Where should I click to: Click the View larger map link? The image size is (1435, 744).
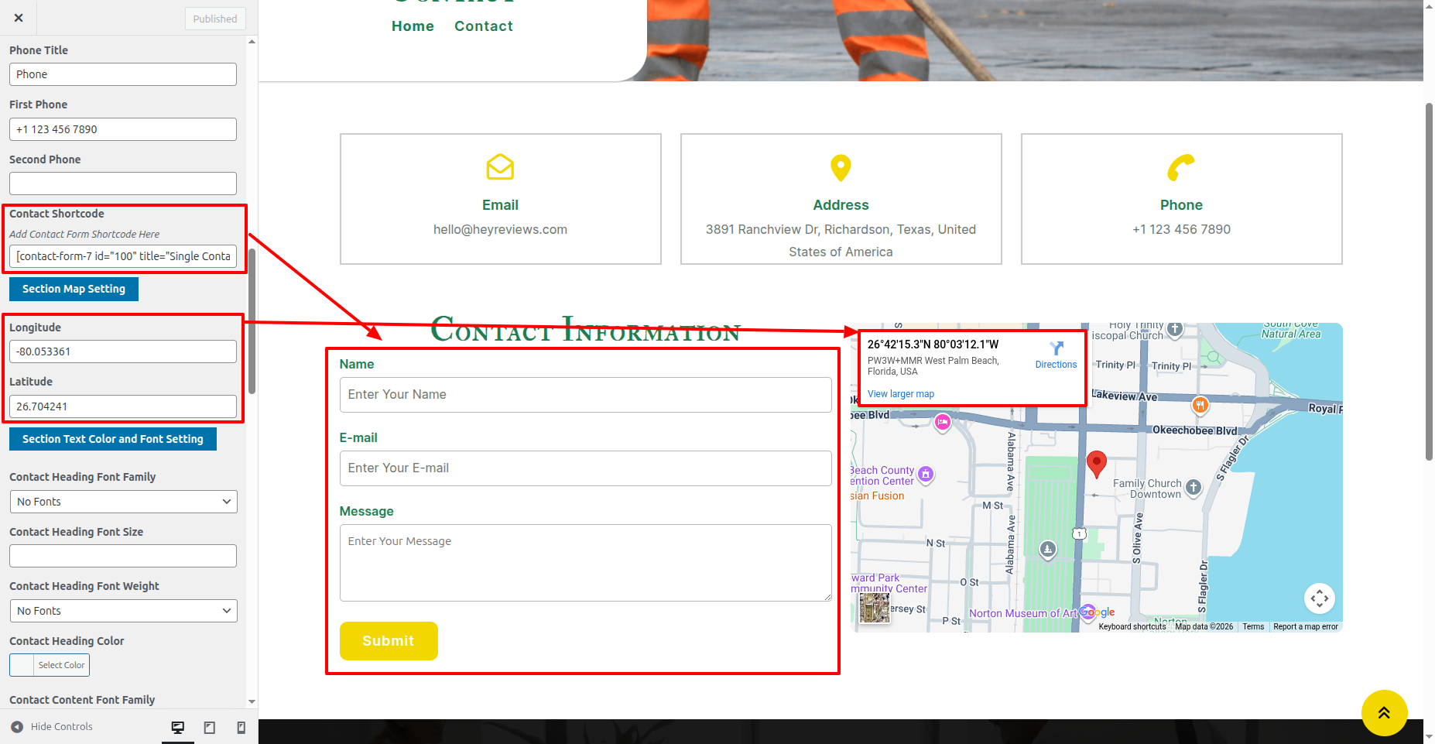(x=900, y=394)
